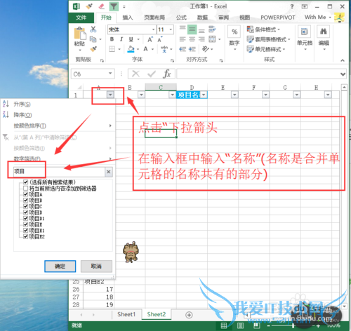Image resolution: width=351 pixels, height=331 pixels.
Task: Uncheck the 项目B checkbox
Action: [26, 201]
